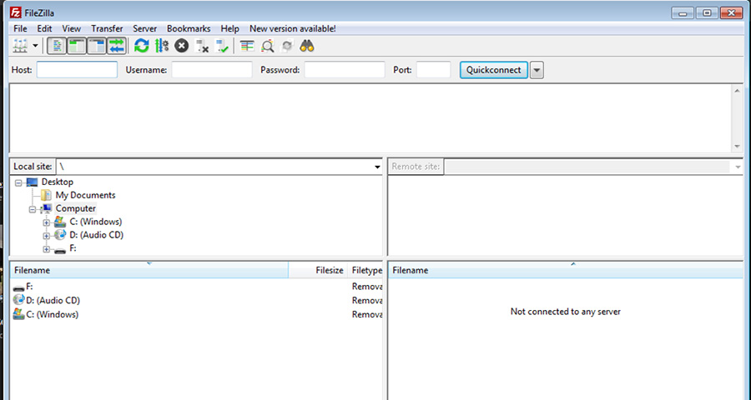Toggle remote directory tree view
Viewport: 751px width, 400px height.
[97, 47]
